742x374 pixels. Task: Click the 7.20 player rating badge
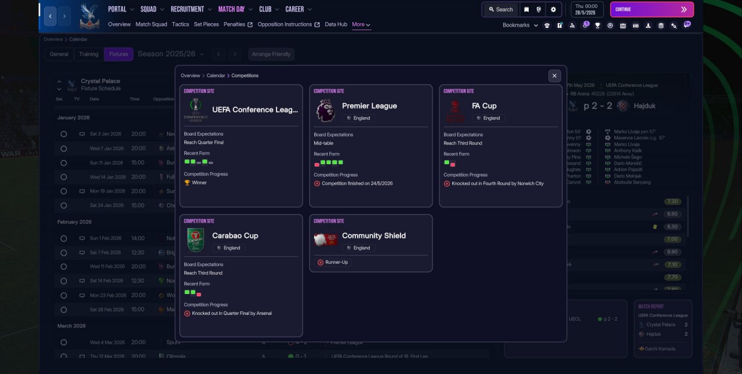tap(672, 201)
